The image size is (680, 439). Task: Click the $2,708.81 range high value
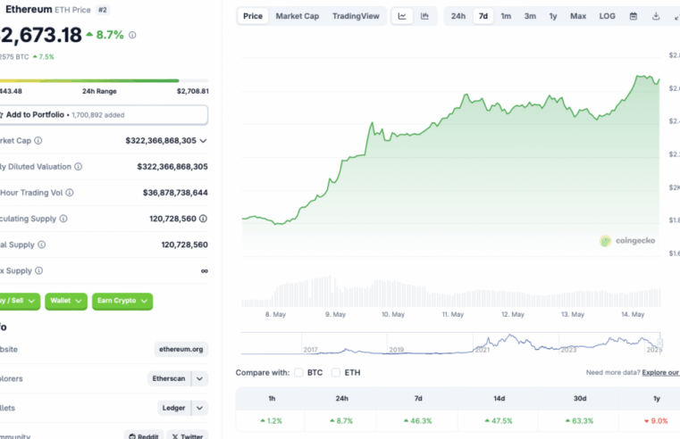[x=192, y=91]
